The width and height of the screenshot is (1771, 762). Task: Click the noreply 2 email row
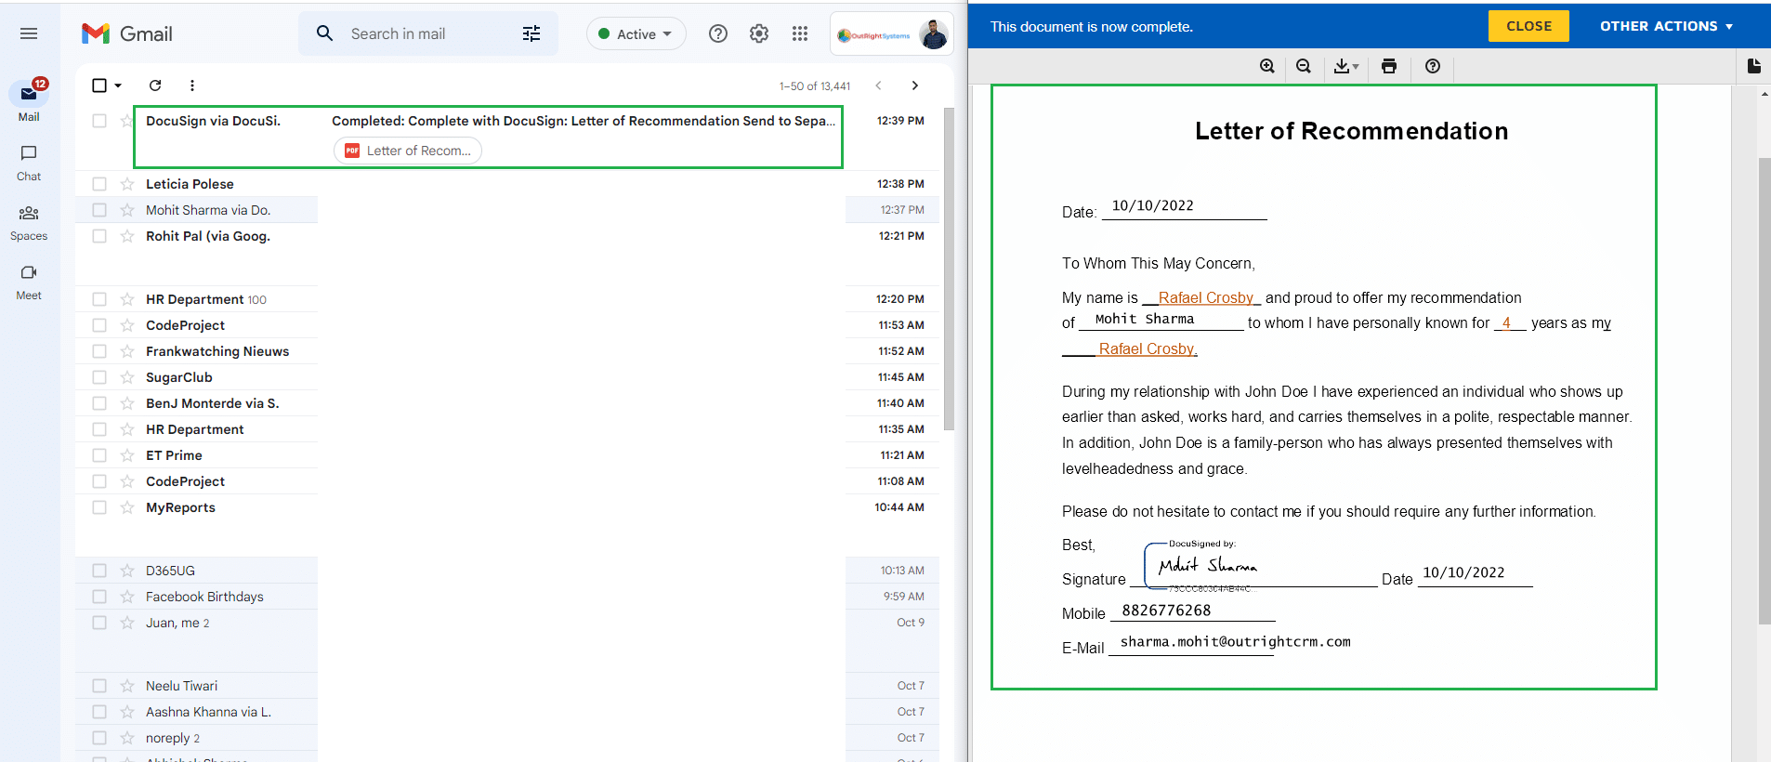[507, 738]
